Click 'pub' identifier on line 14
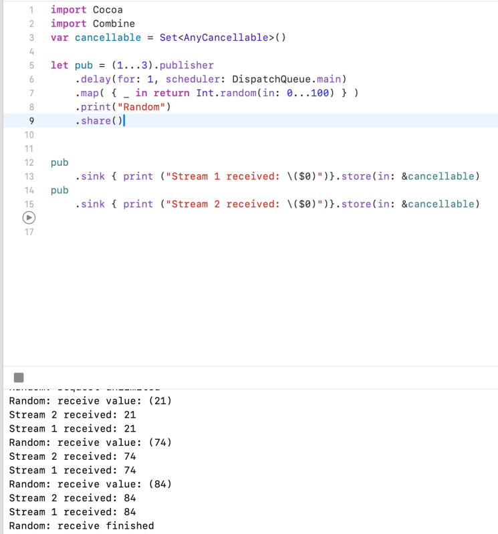This screenshot has width=498, height=534. [x=59, y=190]
